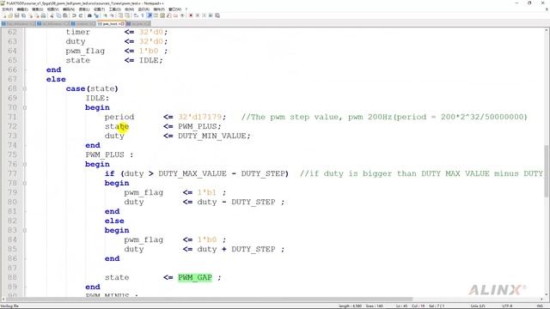Open the Function List panel icon
Screen dimensions: 550x309
(x=169, y=15)
